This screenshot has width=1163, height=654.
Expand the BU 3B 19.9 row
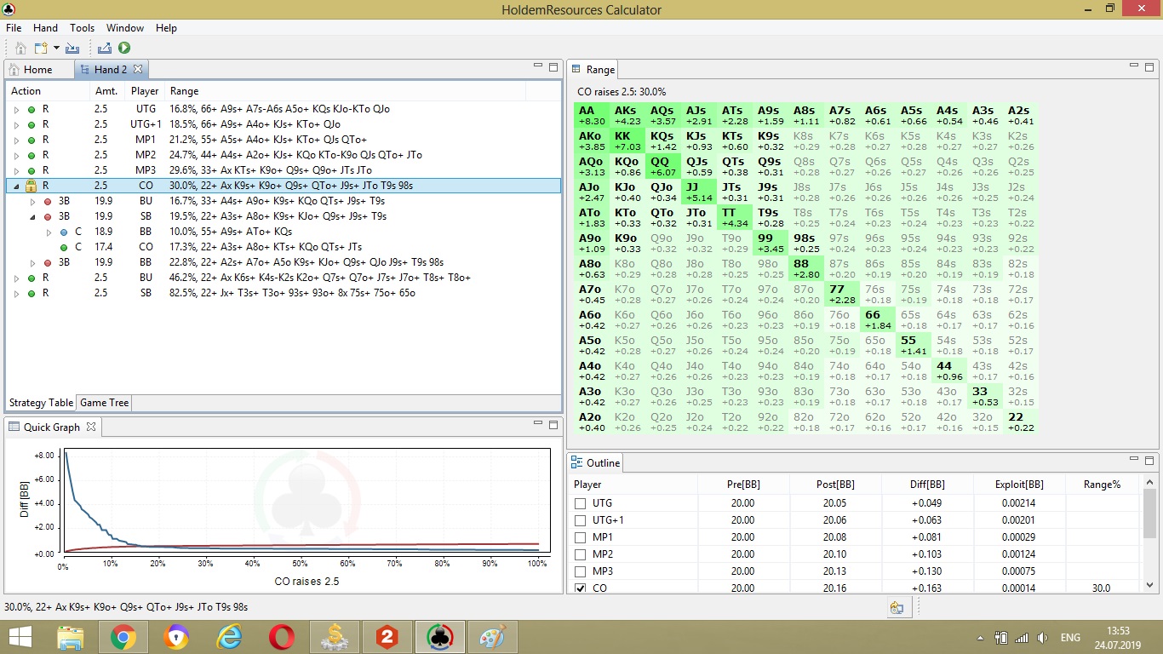(33, 202)
